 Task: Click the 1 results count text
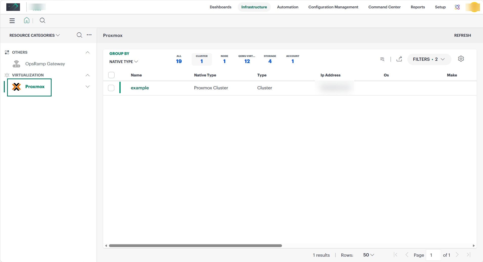(x=321, y=255)
